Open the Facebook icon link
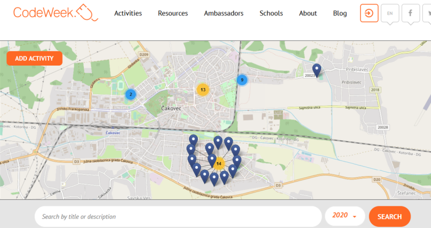The image size is (431, 228). (411, 13)
